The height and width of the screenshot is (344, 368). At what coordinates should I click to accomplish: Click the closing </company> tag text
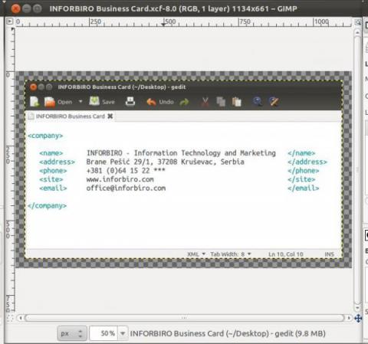pyautogui.click(x=47, y=205)
